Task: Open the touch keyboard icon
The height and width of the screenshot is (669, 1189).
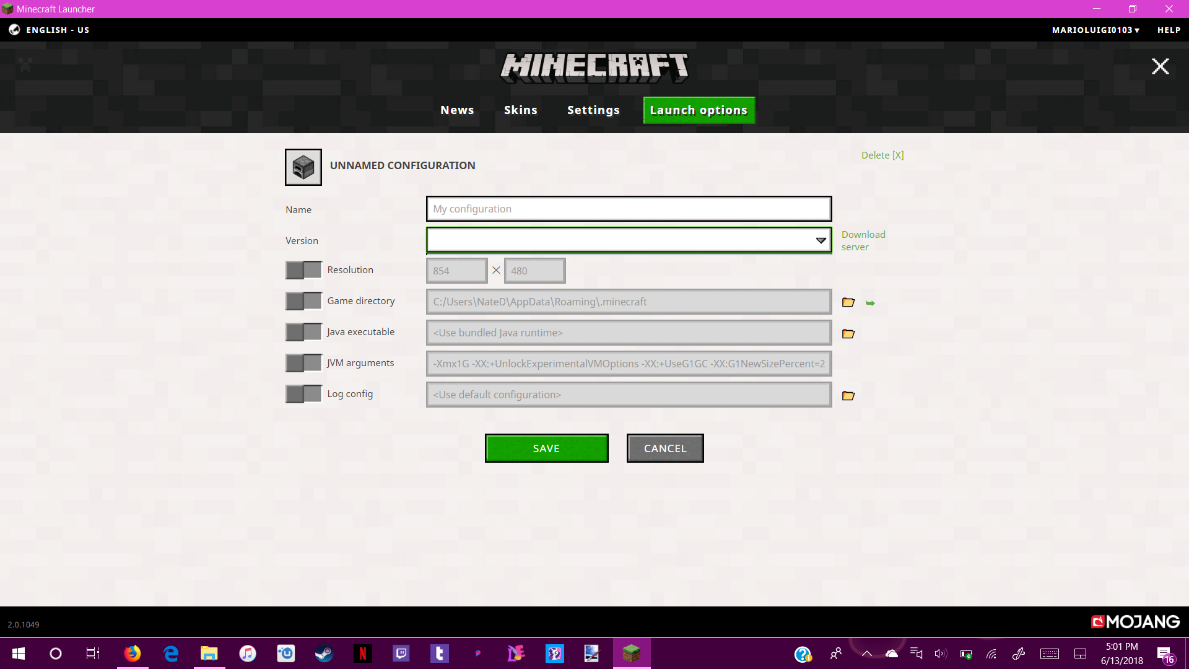Action: point(1050,654)
